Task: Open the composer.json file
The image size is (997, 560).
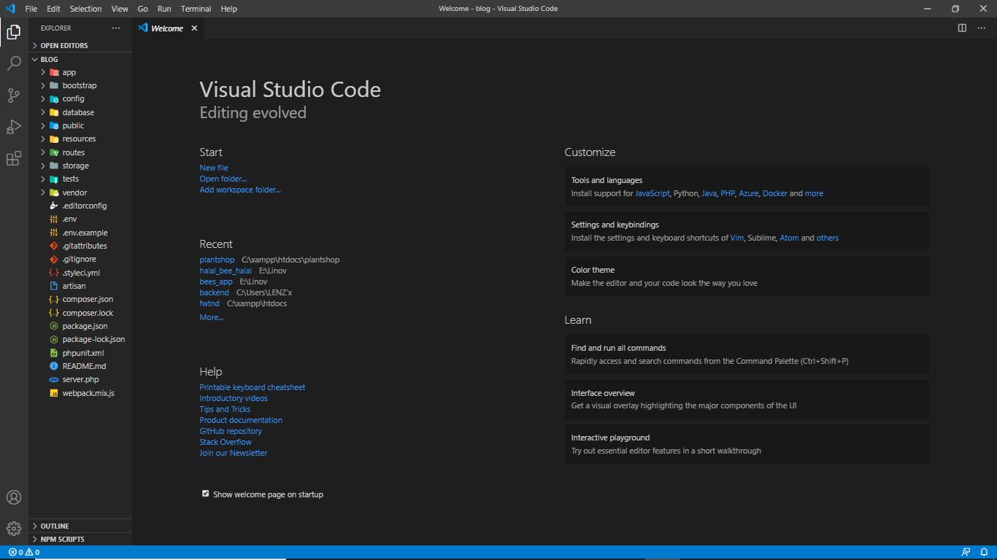Action: pyautogui.click(x=88, y=299)
